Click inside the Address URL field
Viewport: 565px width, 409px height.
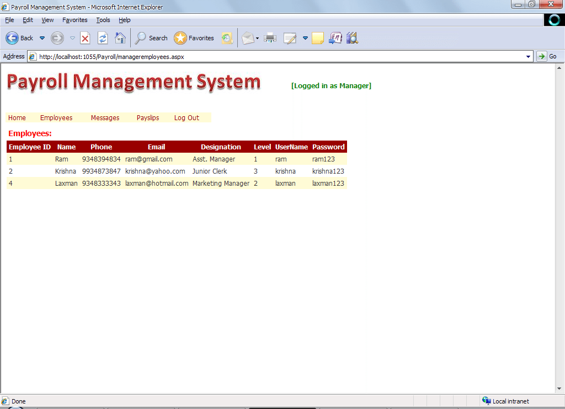click(x=276, y=56)
